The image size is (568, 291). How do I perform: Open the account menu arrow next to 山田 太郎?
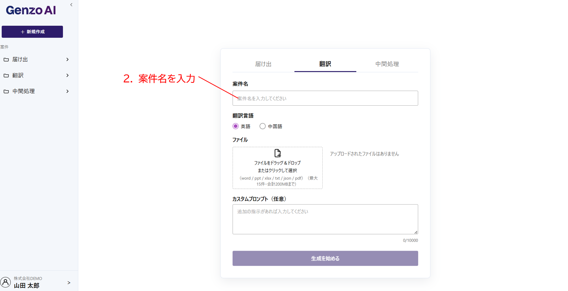[69, 283]
